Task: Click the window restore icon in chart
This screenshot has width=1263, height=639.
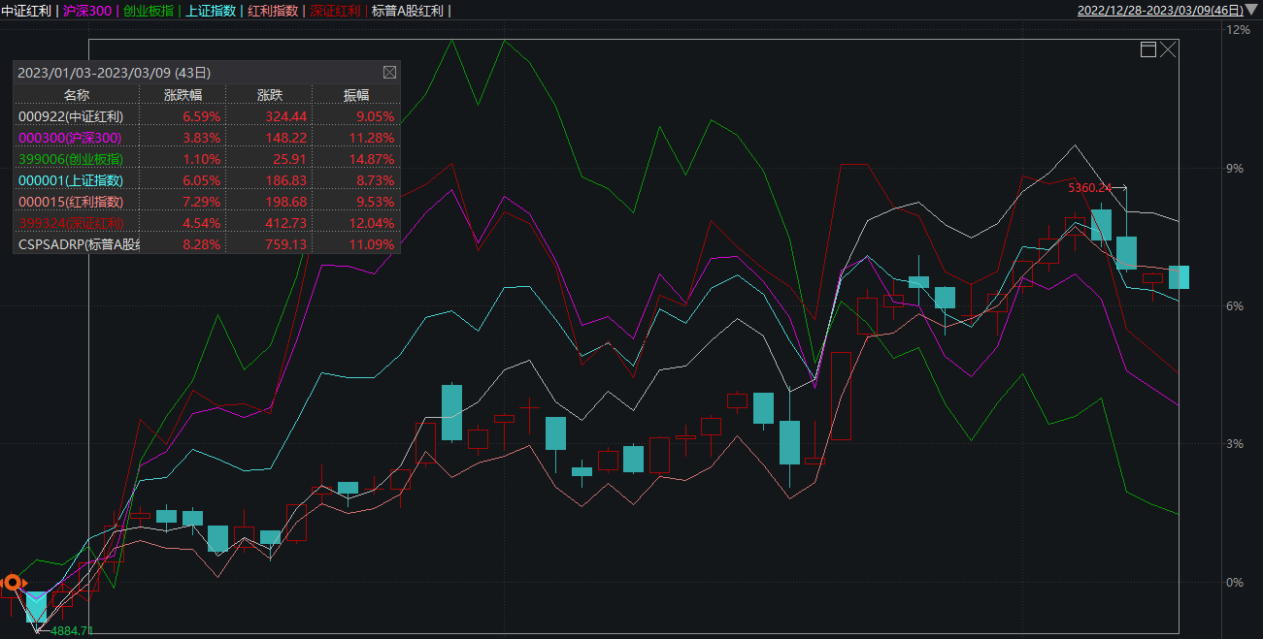Action: 1148,49
